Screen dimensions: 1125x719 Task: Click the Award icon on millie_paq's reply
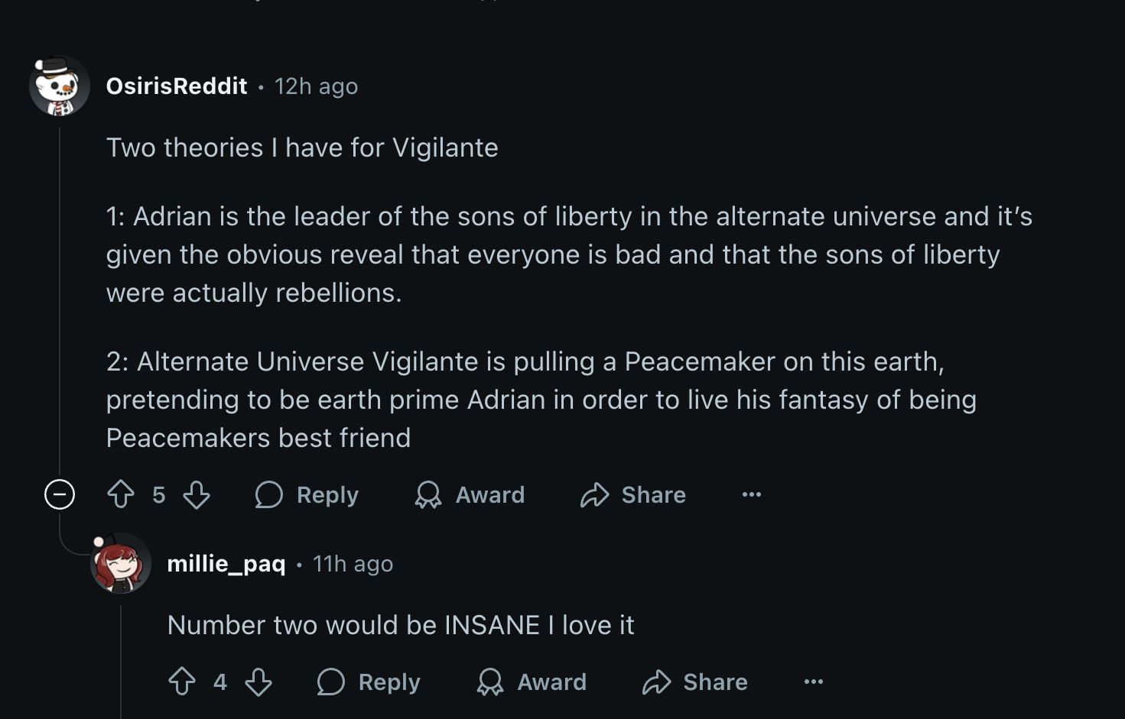click(490, 682)
